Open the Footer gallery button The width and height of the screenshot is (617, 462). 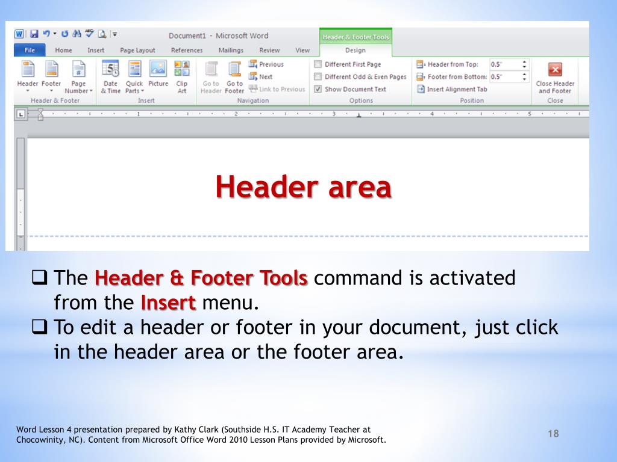[x=51, y=76]
